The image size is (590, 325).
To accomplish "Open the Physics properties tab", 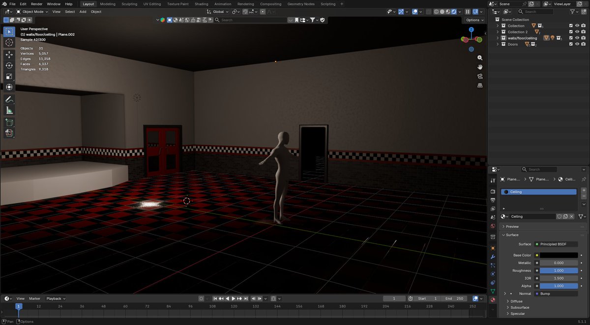I will [493, 274].
